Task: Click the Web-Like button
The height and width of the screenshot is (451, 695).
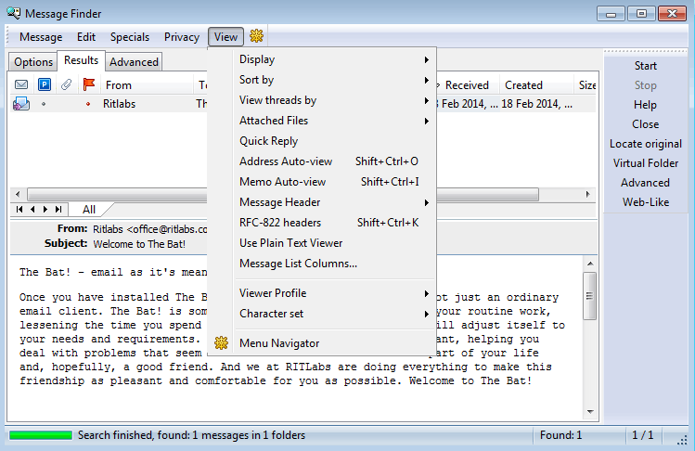Action: (x=646, y=202)
